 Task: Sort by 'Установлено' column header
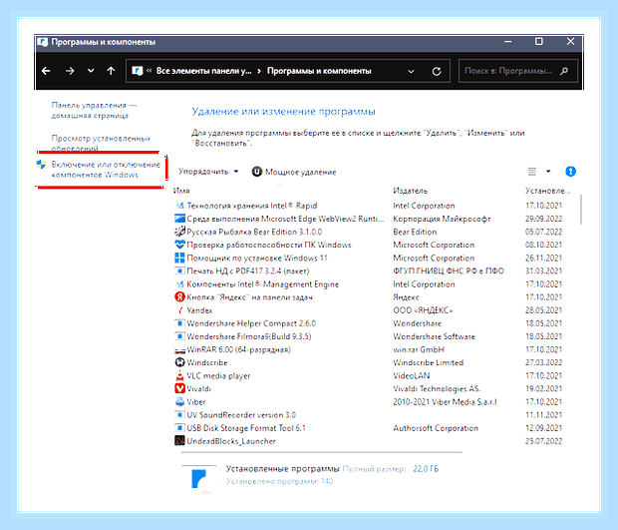pyautogui.click(x=547, y=191)
